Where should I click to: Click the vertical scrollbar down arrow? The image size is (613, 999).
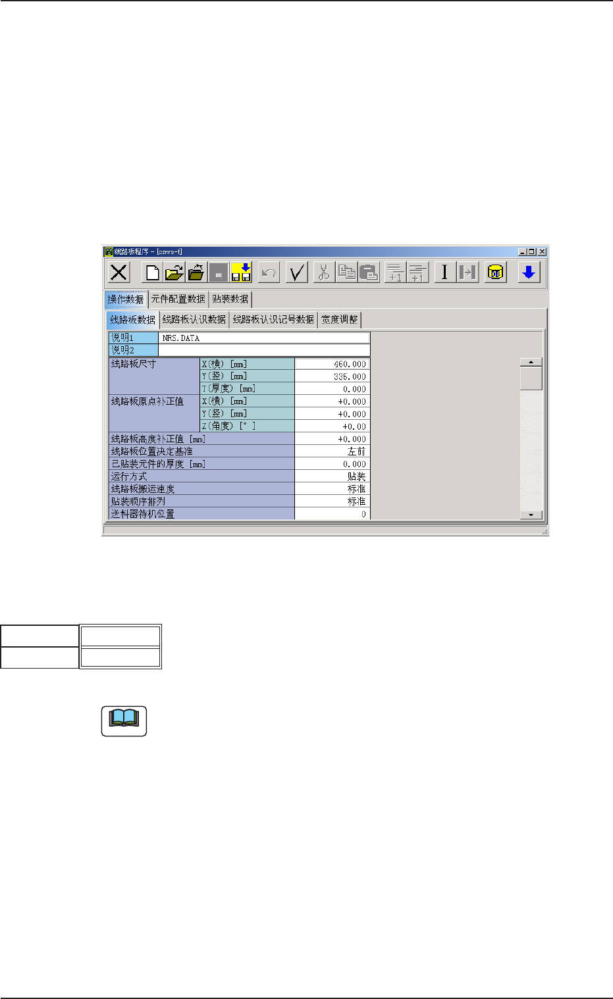(x=531, y=515)
